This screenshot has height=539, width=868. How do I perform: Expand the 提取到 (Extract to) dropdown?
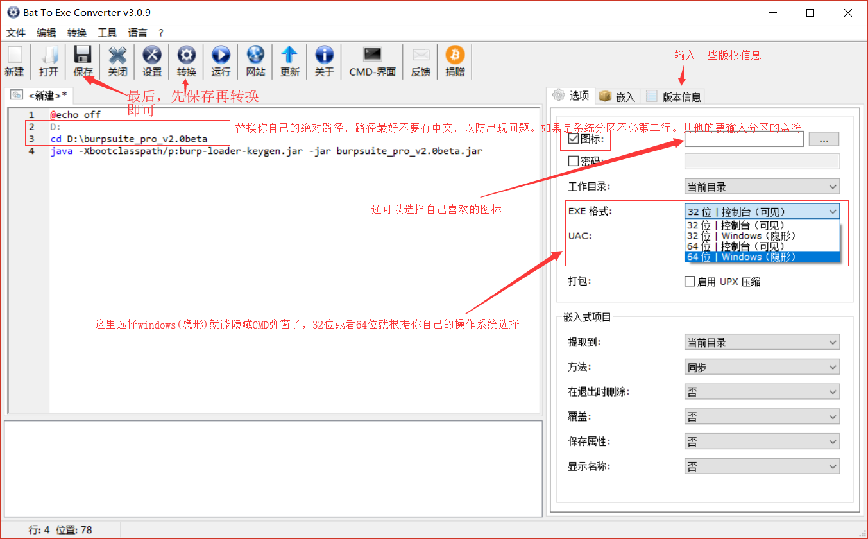click(x=762, y=343)
